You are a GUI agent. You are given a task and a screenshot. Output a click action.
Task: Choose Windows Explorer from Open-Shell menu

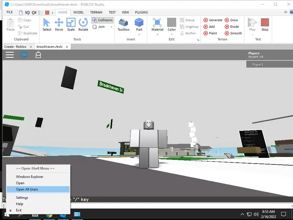pyautogui.click(x=38, y=176)
